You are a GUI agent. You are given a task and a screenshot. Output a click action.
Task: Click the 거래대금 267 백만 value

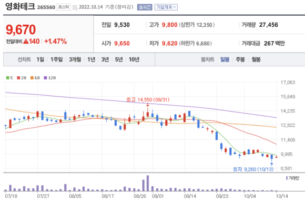click(x=274, y=43)
